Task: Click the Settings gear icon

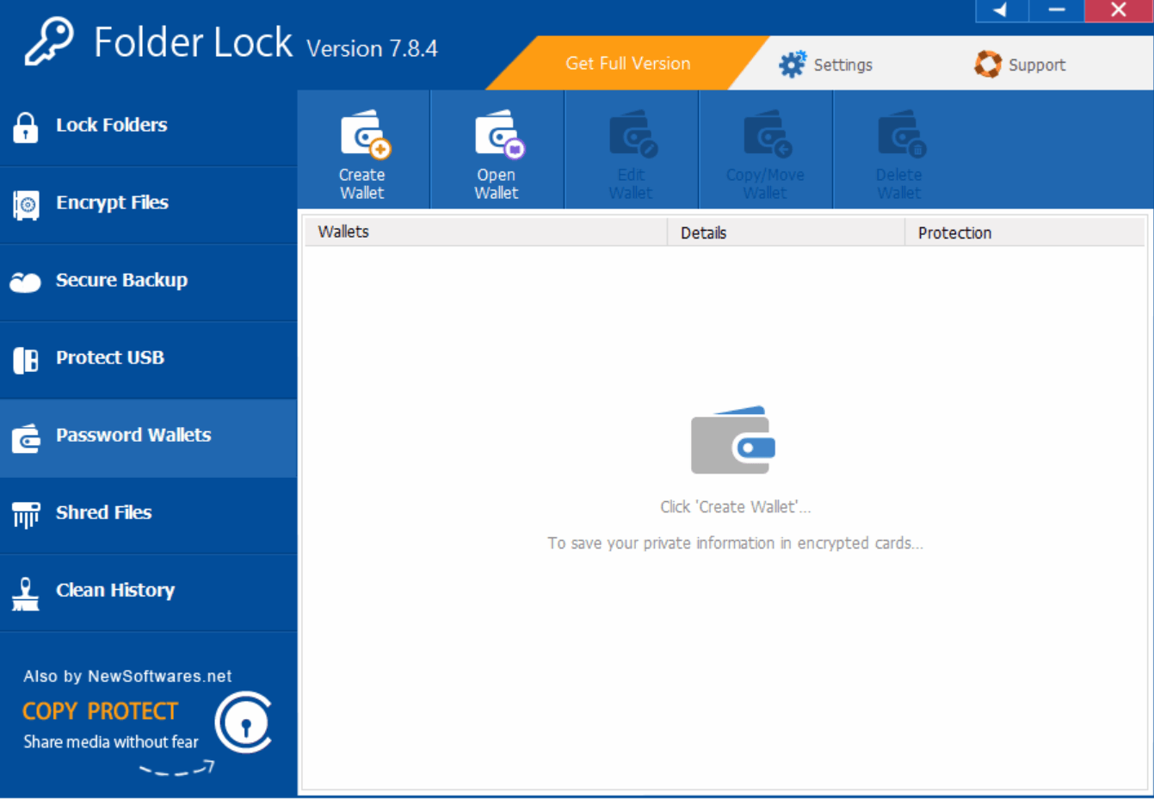Action: coord(793,63)
